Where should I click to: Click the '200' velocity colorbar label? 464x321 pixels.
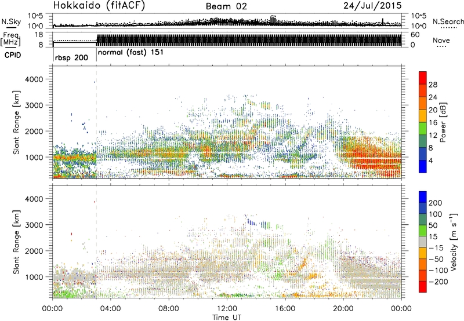436,203
